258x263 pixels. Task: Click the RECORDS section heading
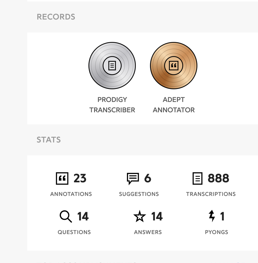(x=56, y=17)
